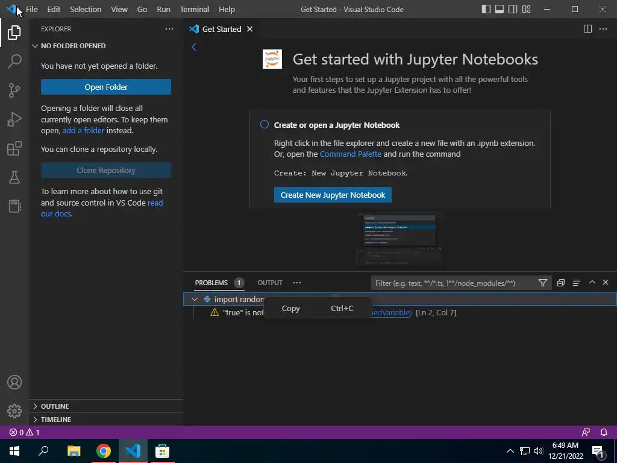Choose Copy from the context menu
Viewport: 617px width, 463px height.
pos(318,308)
